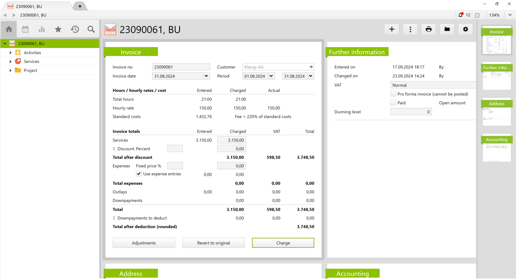This screenshot has width=516, height=279.
Task: Open the reports bar chart icon
Action: (42, 29)
